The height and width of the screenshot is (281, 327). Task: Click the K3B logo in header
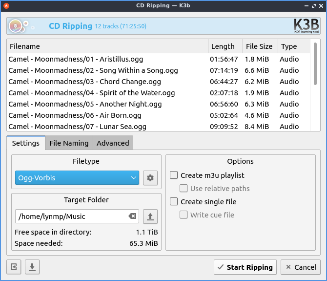[306, 26]
